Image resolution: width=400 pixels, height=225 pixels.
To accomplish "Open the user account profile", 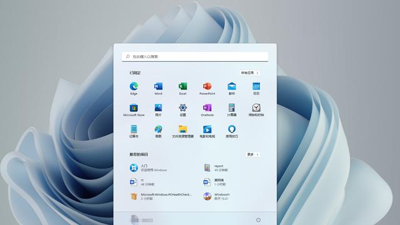I will (x=142, y=219).
